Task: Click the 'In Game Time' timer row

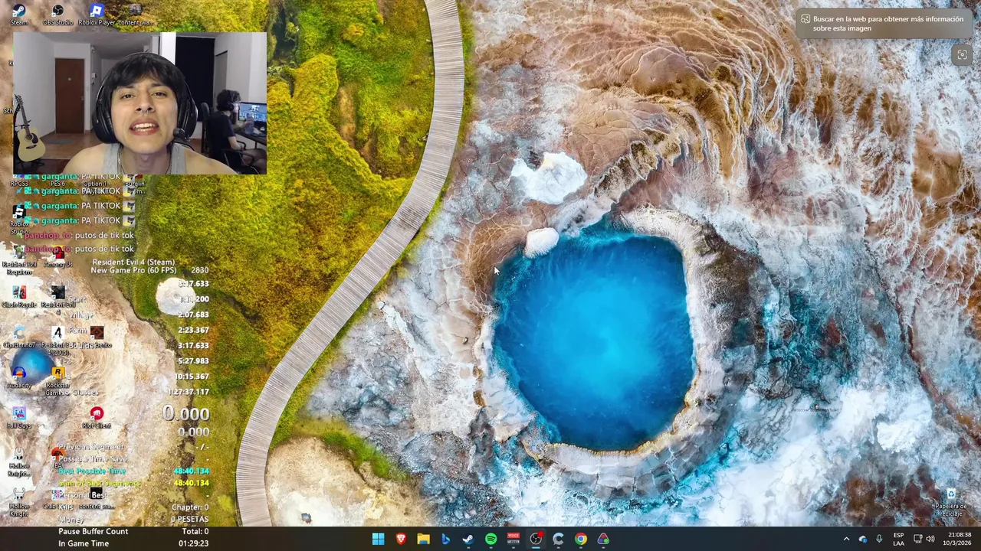Action: coord(133,543)
